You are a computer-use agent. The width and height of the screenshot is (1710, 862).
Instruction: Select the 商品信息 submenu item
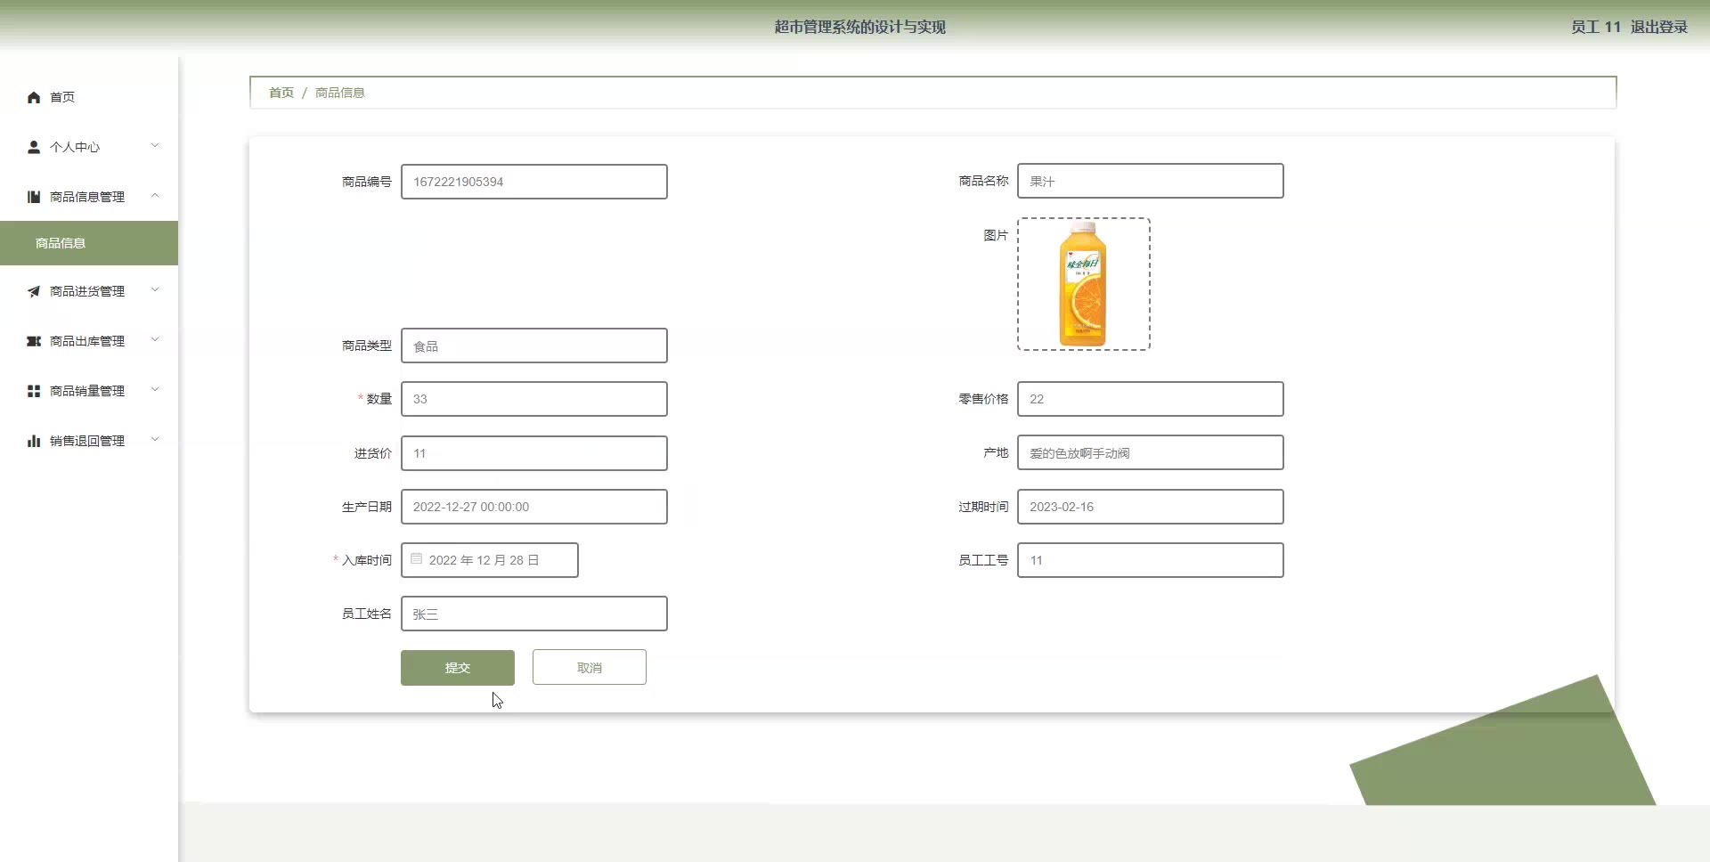point(61,243)
